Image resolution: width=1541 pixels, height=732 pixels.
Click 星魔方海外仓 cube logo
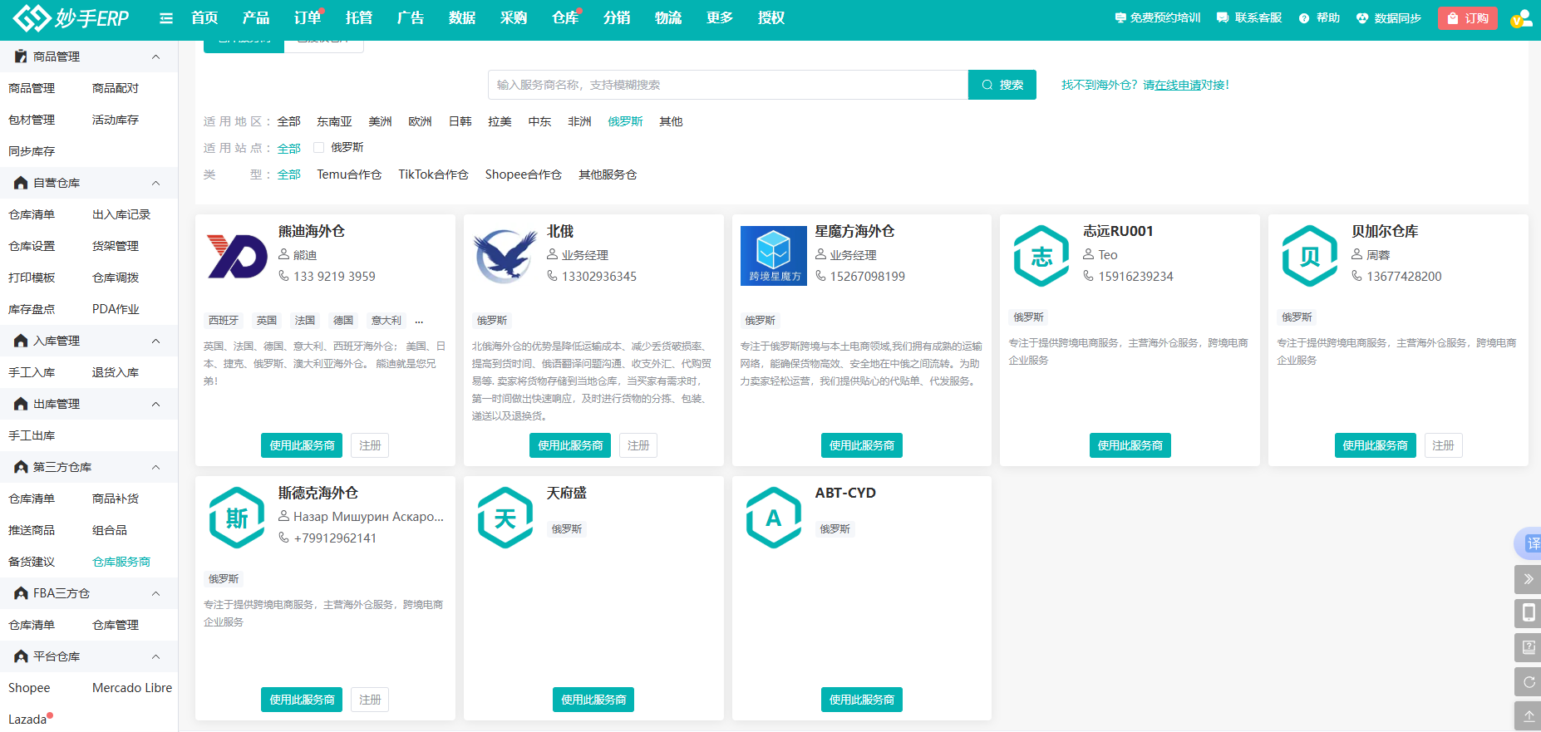tap(774, 256)
